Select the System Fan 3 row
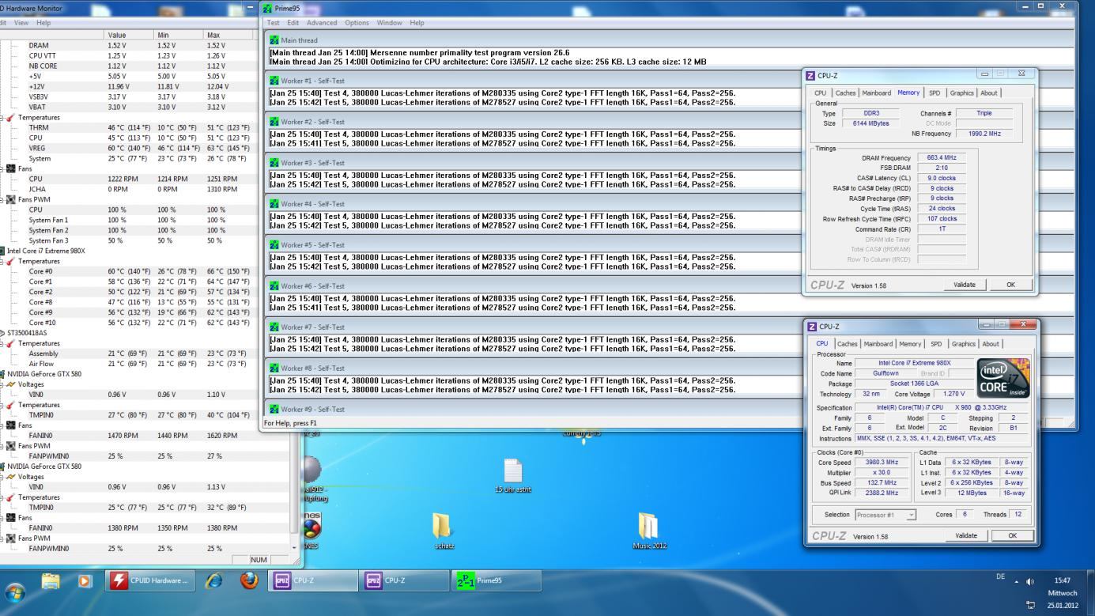1095x616 pixels. (126, 240)
